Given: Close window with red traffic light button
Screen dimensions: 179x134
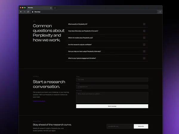Looking at the screenshot, I should click(21, 8).
